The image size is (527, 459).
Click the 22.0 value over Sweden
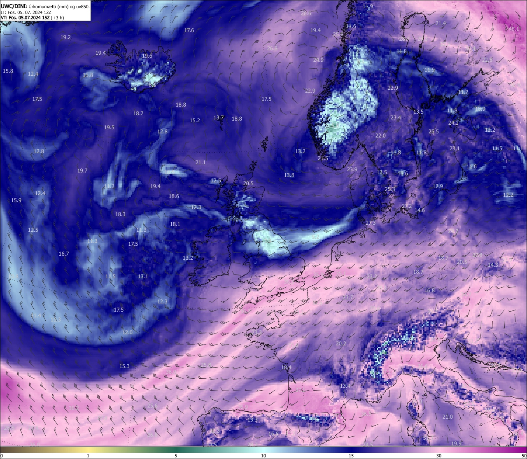point(380,135)
